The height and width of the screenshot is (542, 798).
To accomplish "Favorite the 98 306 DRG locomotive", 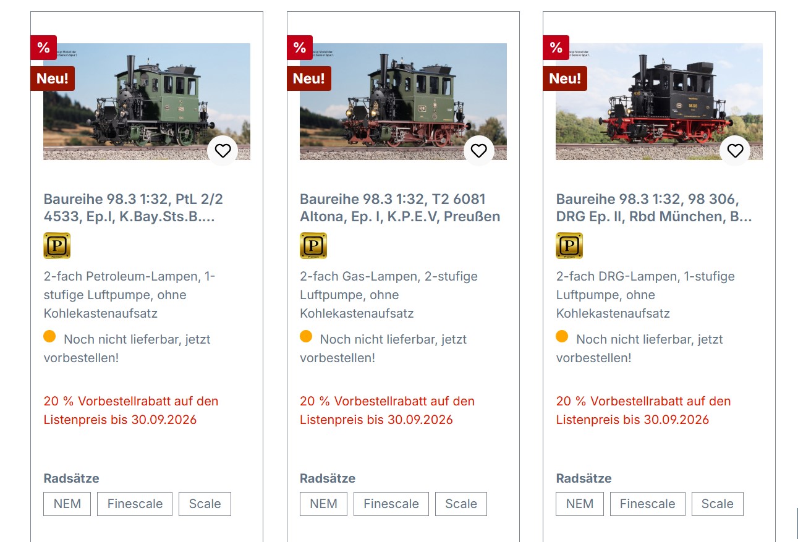I will 735,151.
